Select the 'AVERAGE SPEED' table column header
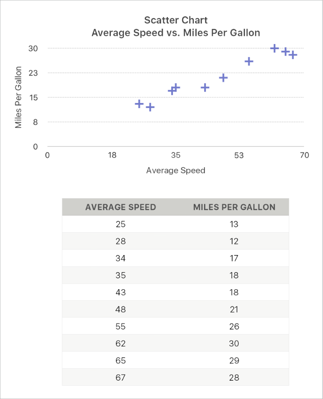 point(121,207)
